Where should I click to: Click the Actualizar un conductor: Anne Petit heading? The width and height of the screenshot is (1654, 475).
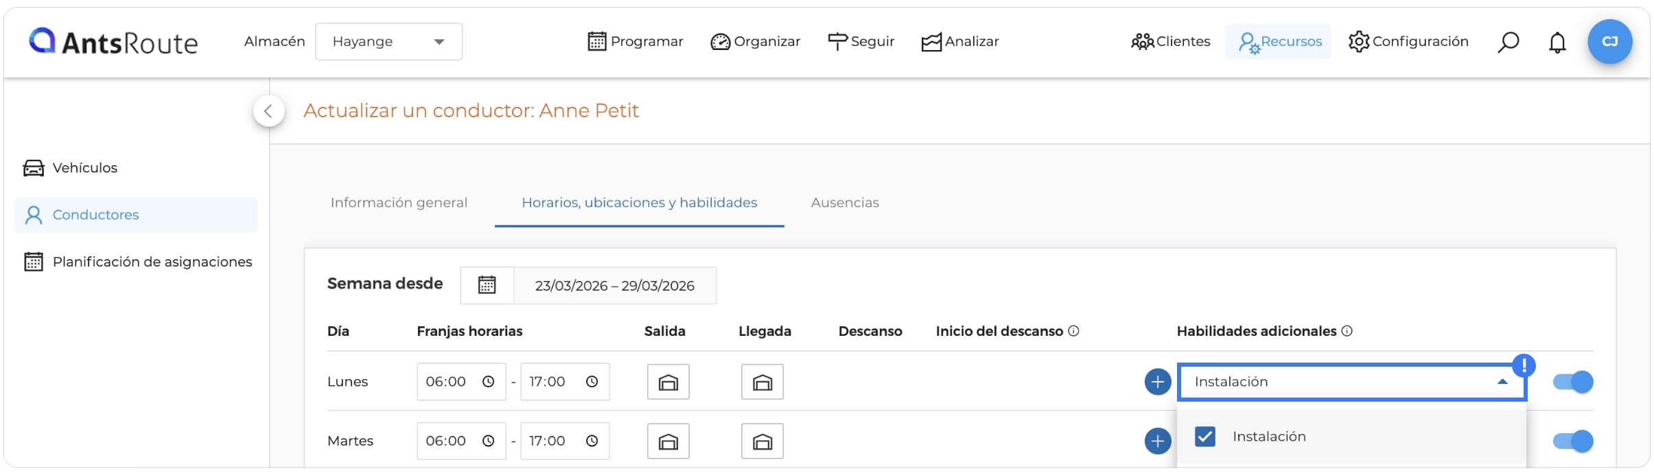tap(471, 110)
